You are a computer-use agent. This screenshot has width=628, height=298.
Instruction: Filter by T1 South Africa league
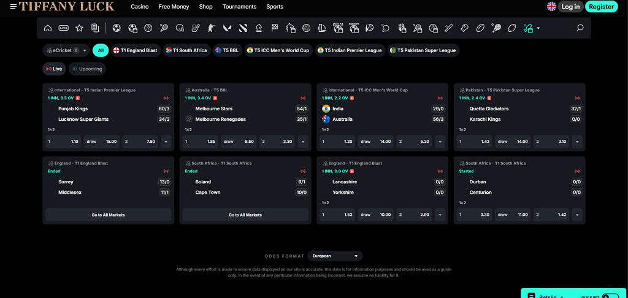pyautogui.click(x=186, y=50)
